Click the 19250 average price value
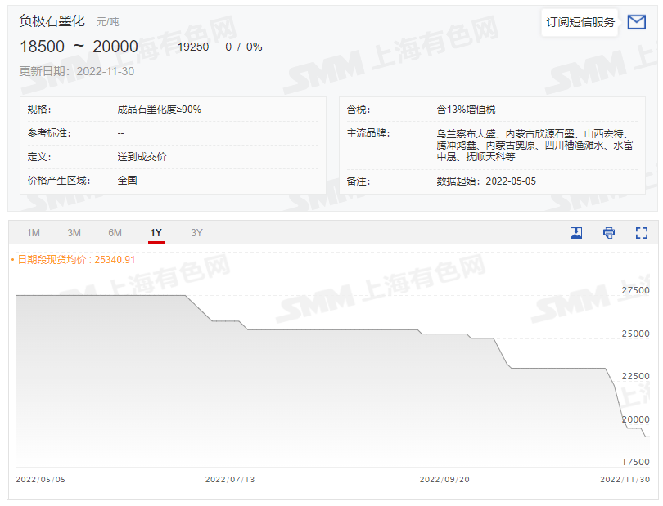The width and height of the screenshot is (663, 506). tap(193, 47)
